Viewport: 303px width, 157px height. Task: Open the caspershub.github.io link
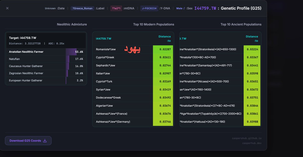247,138
